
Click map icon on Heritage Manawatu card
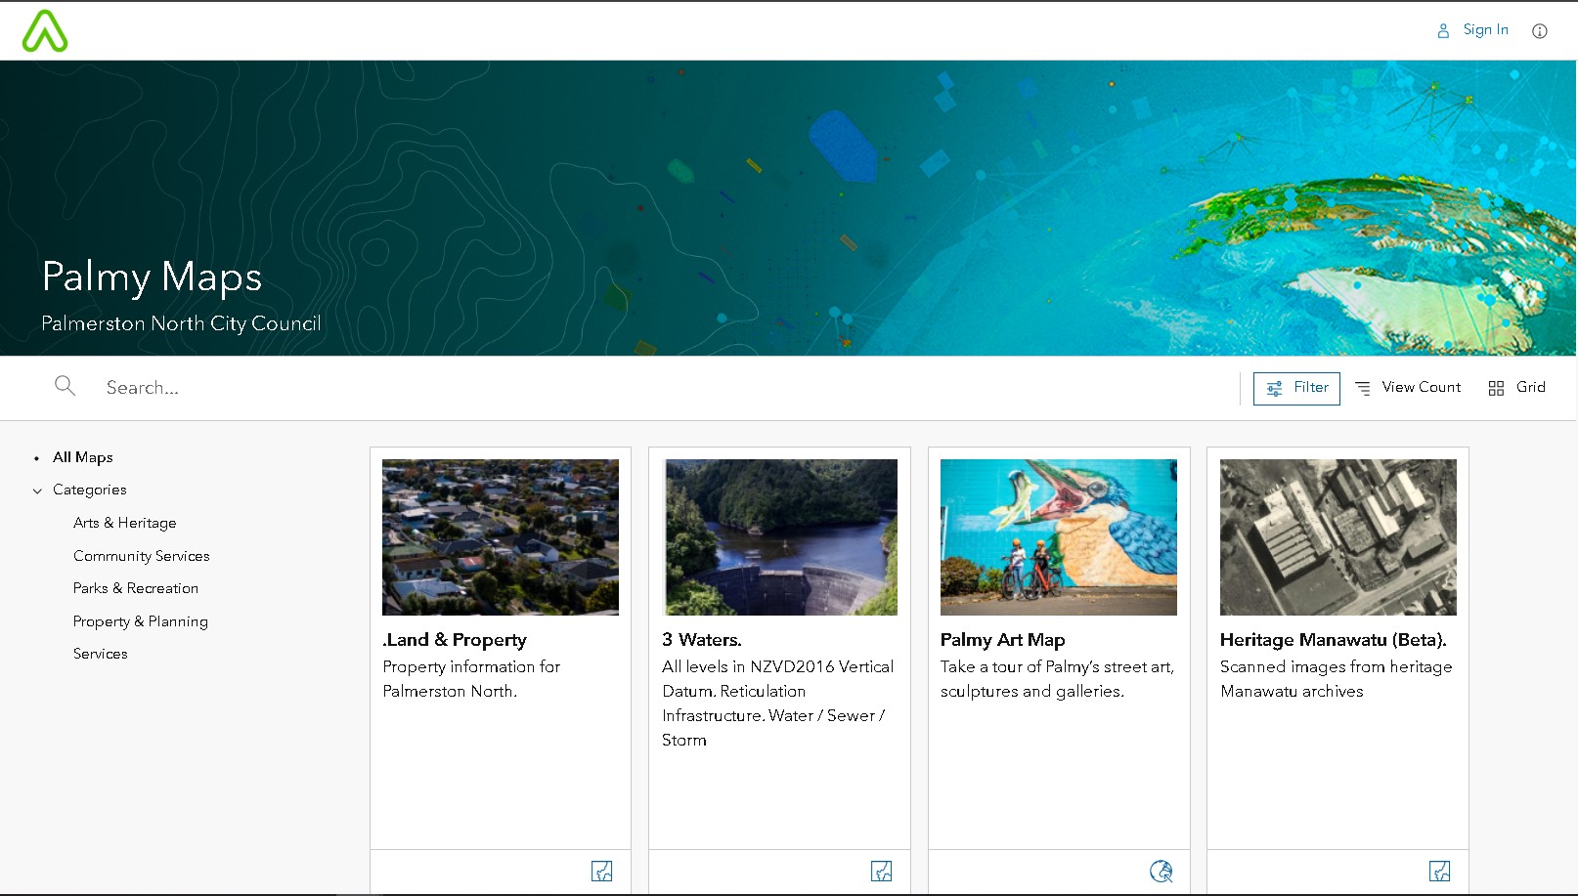pyautogui.click(x=1439, y=872)
